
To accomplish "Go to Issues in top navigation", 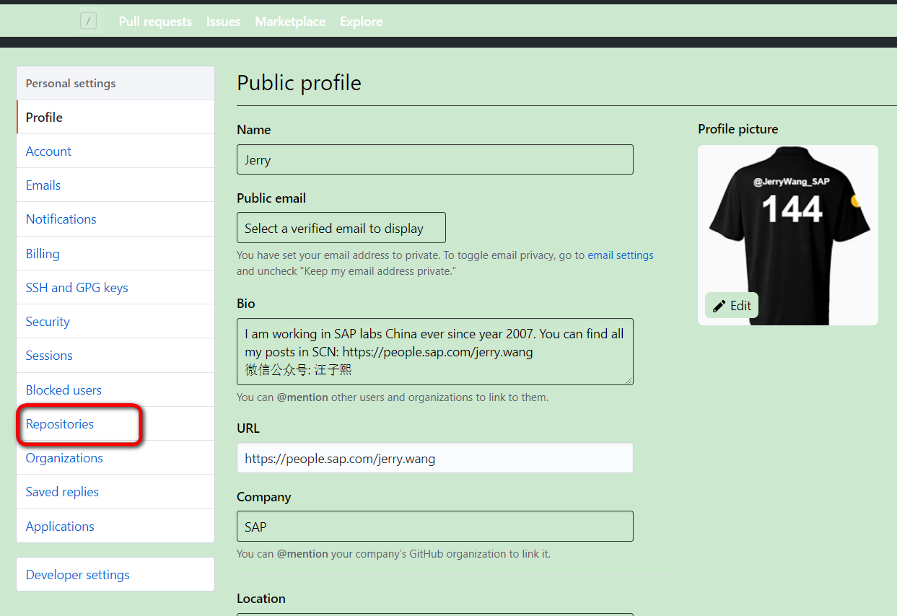I will (x=223, y=22).
